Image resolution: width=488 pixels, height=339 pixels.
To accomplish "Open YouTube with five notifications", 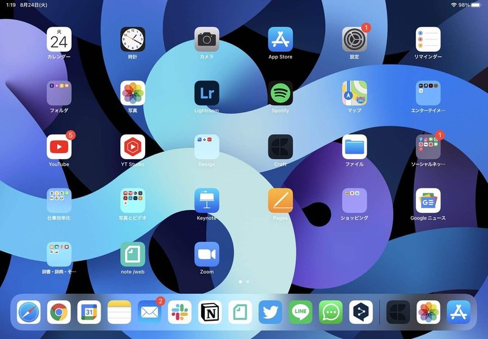I will pos(59,147).
